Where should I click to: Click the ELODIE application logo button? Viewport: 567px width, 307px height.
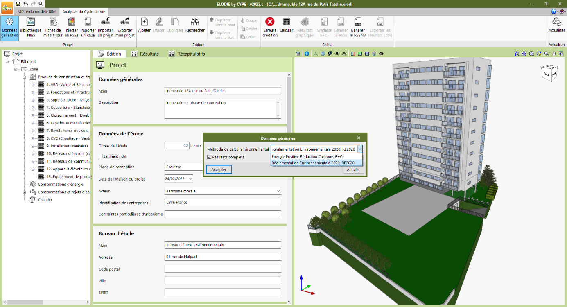[7, 7]
